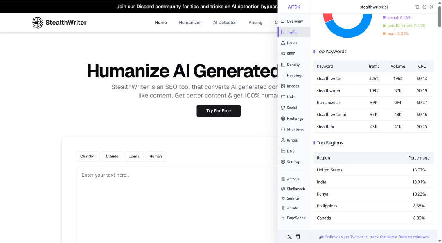
Task: Open the Density section
Action: click(294, 65)
